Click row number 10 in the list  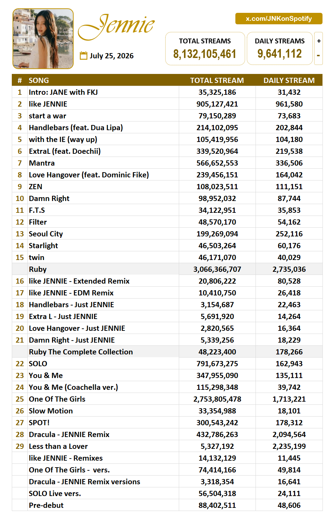pyautogui.click(x=20, y=198)
